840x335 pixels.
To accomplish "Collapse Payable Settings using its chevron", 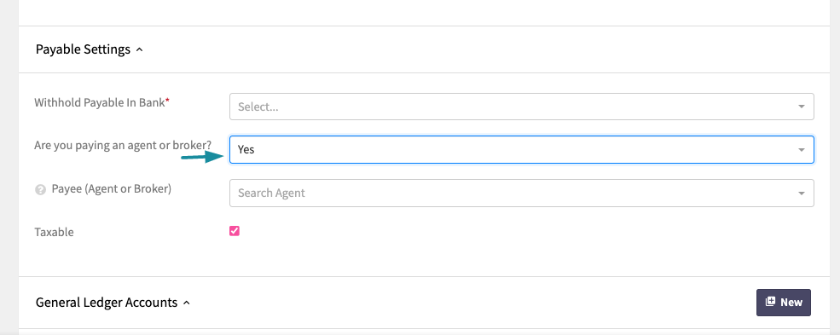I will (139, 49).
